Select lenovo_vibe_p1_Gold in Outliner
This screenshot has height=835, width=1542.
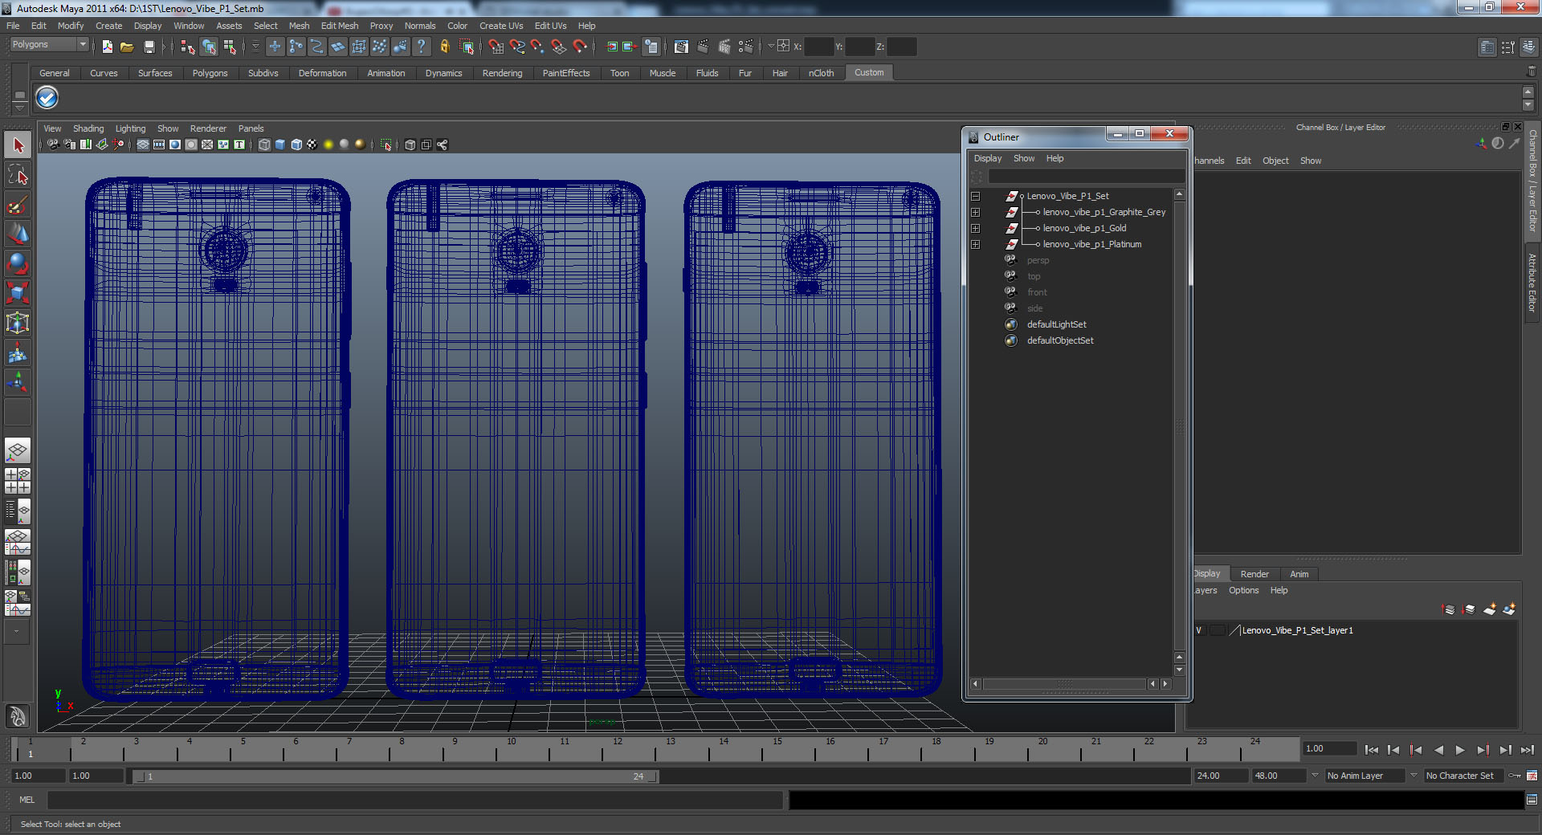point(1083,228)
